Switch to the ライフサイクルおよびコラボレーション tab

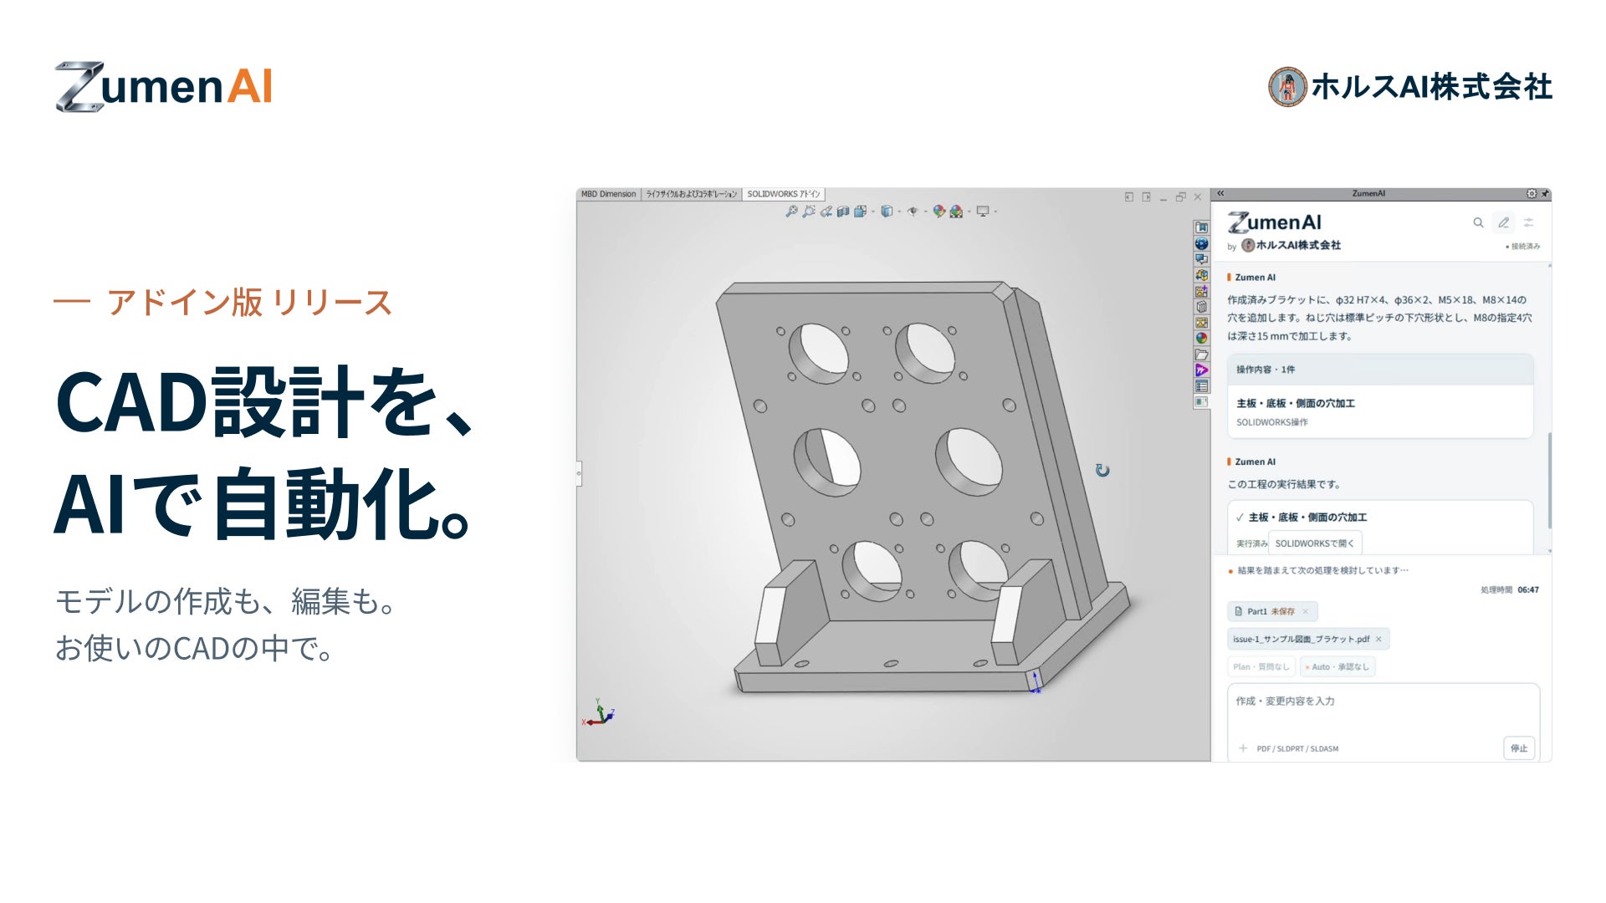click(691, 194)
